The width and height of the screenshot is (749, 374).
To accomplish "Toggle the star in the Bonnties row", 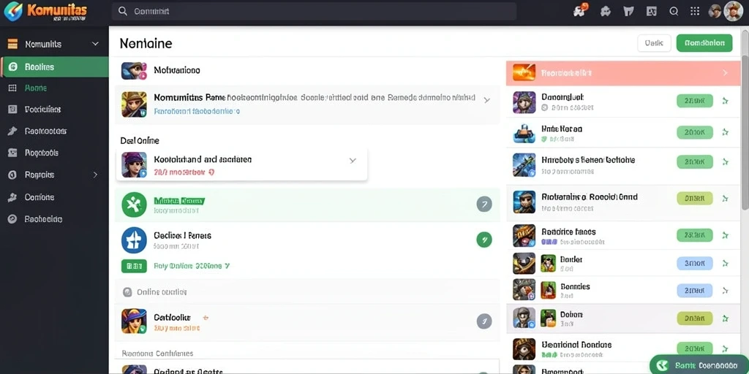I will (x=725, y=290).
